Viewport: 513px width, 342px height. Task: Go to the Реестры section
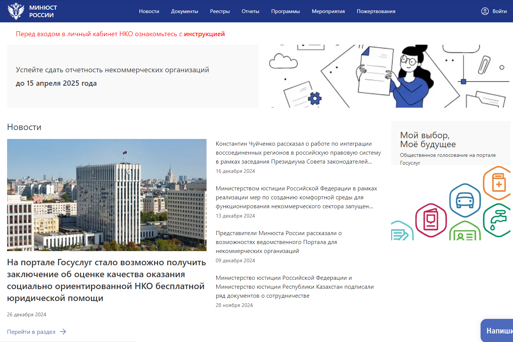click(220, 11)
